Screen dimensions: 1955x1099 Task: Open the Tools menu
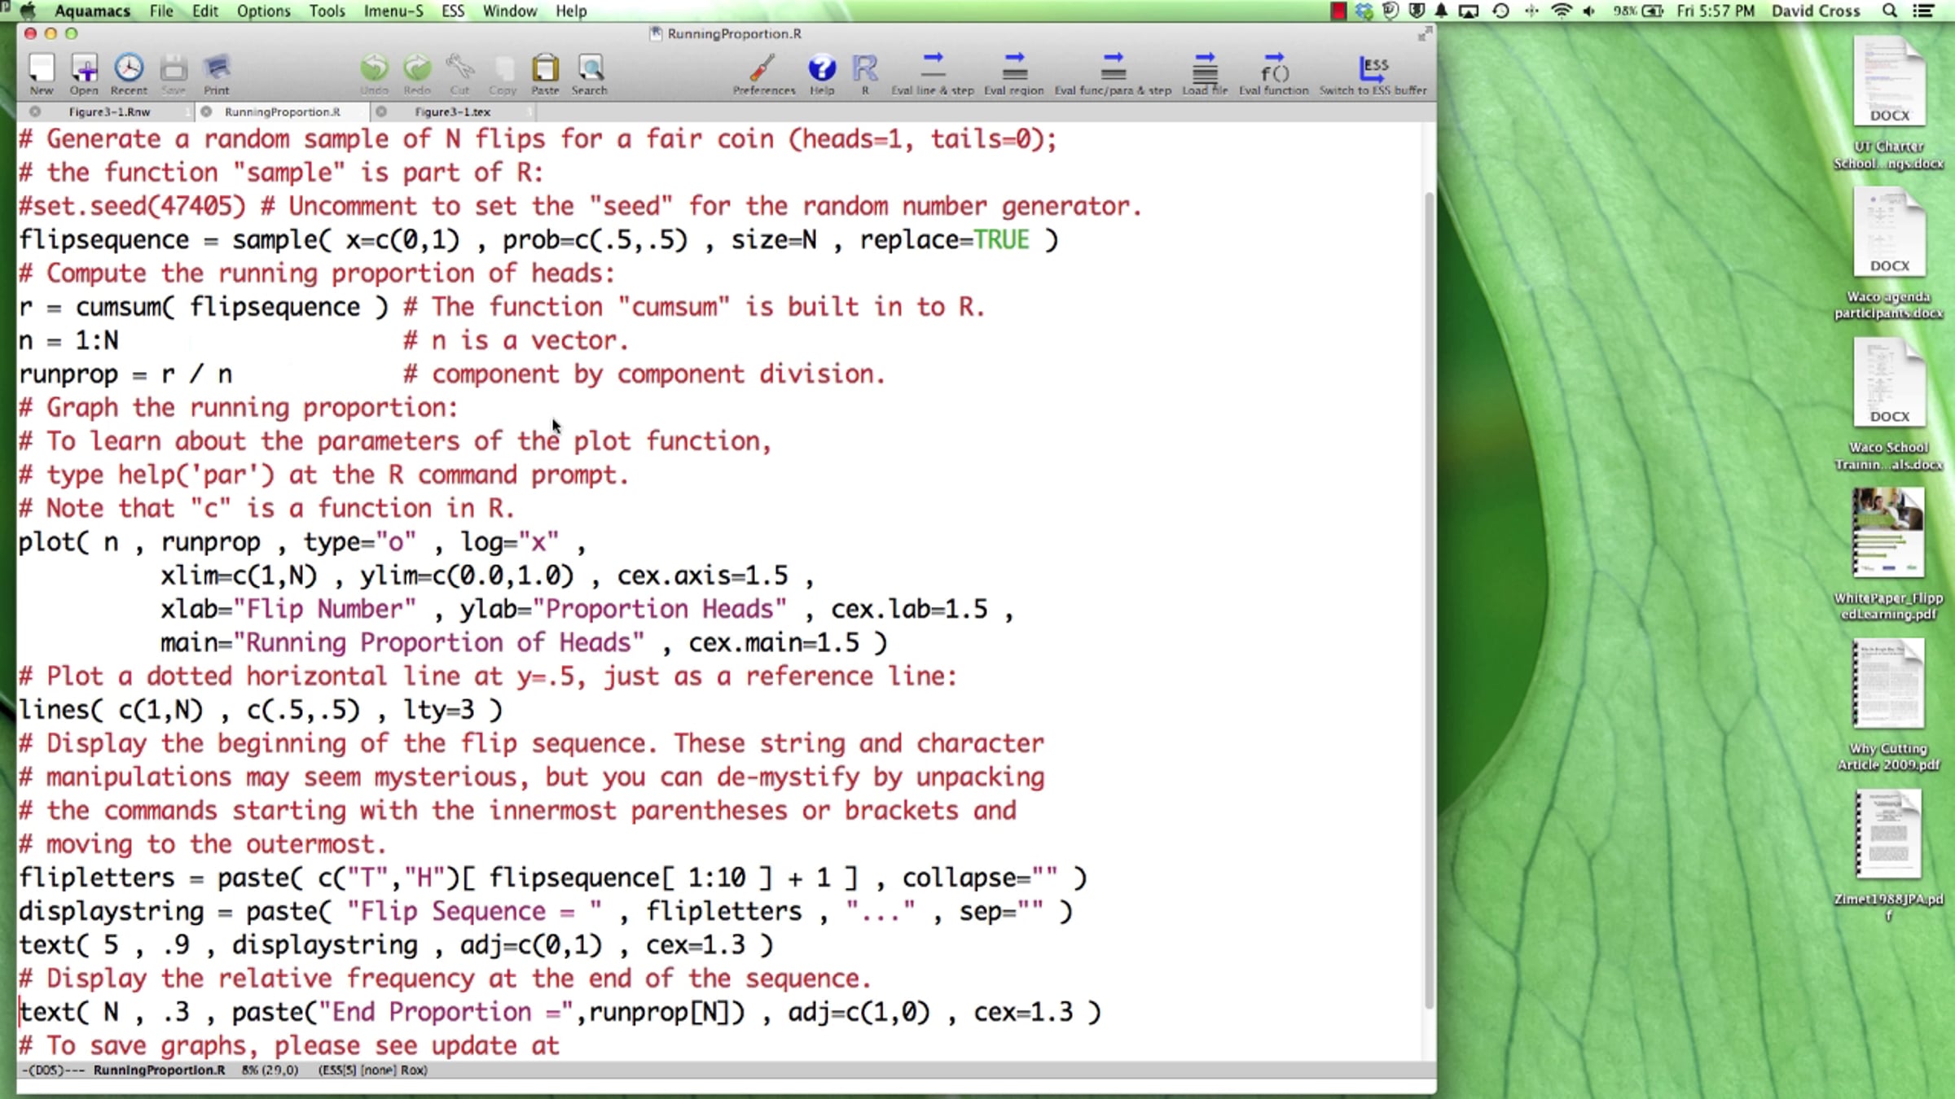[x=327, y=11]
